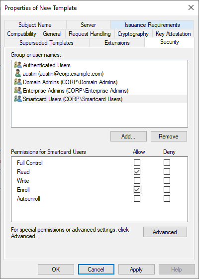This screenshot has height=279, width=199.
Task: Enable Allow Full Control checkbox
Action: [137, 162]
